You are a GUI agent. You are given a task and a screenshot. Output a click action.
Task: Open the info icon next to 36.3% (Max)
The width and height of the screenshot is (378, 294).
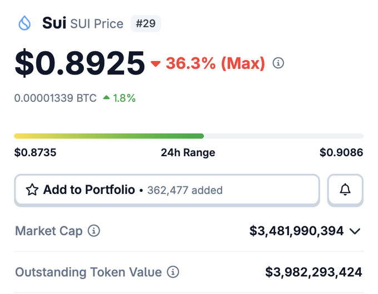click(x=278, y=63)
